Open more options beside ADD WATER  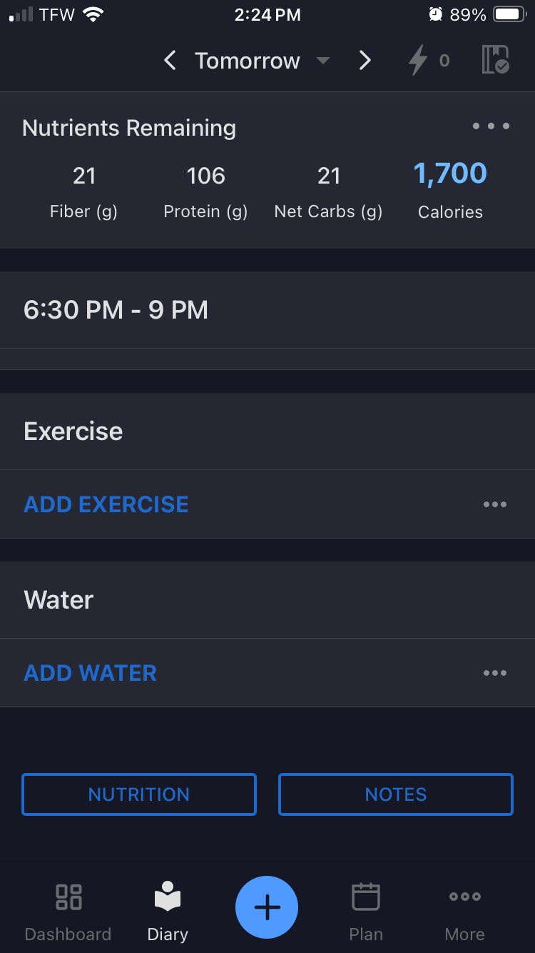[x=495, y=673]
